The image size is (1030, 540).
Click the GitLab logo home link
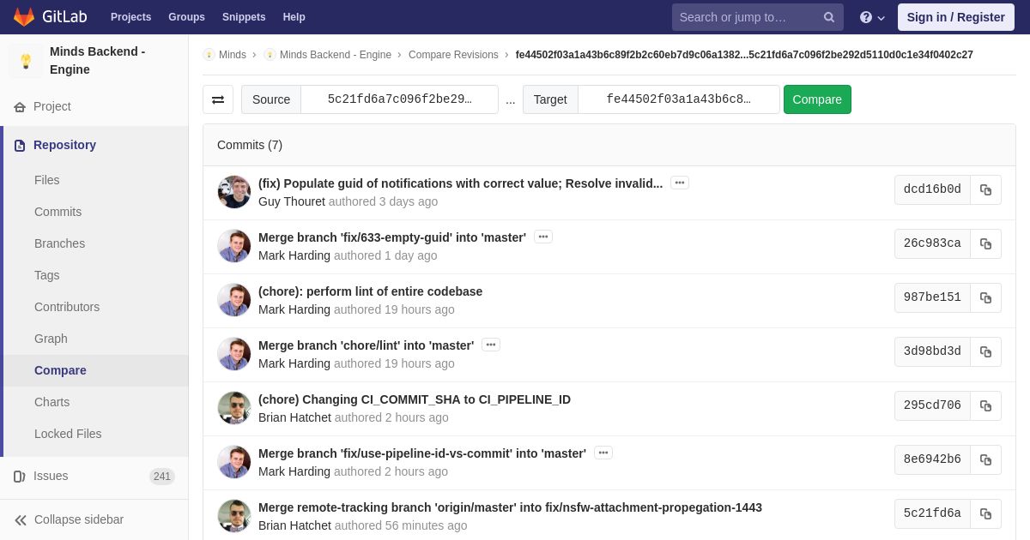[x=49, y=17]
